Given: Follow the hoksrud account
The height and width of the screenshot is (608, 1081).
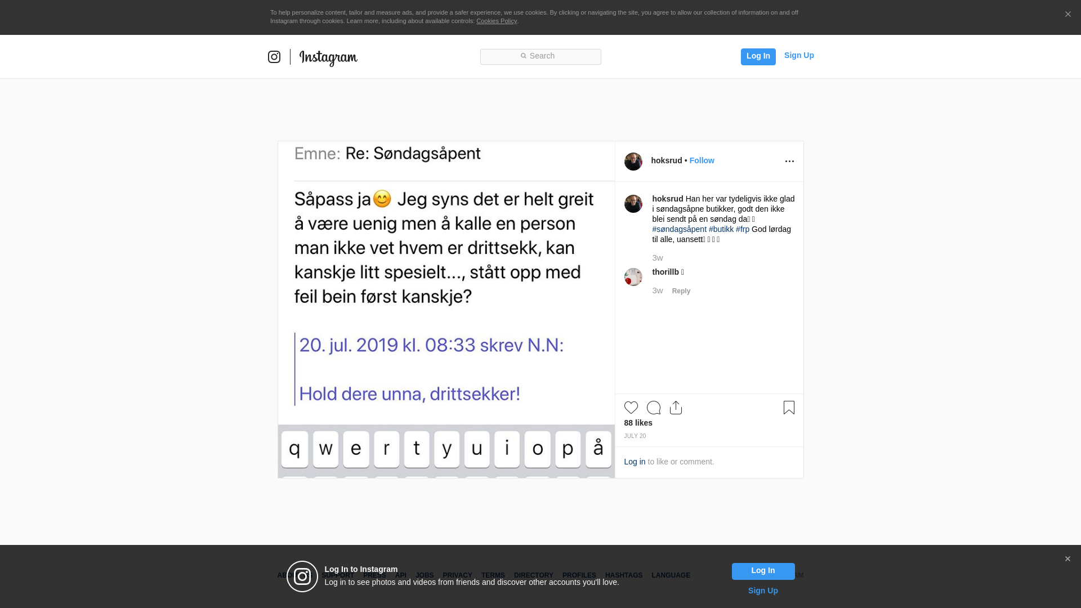Looking at the screenshot, I should tap(702, 160).
